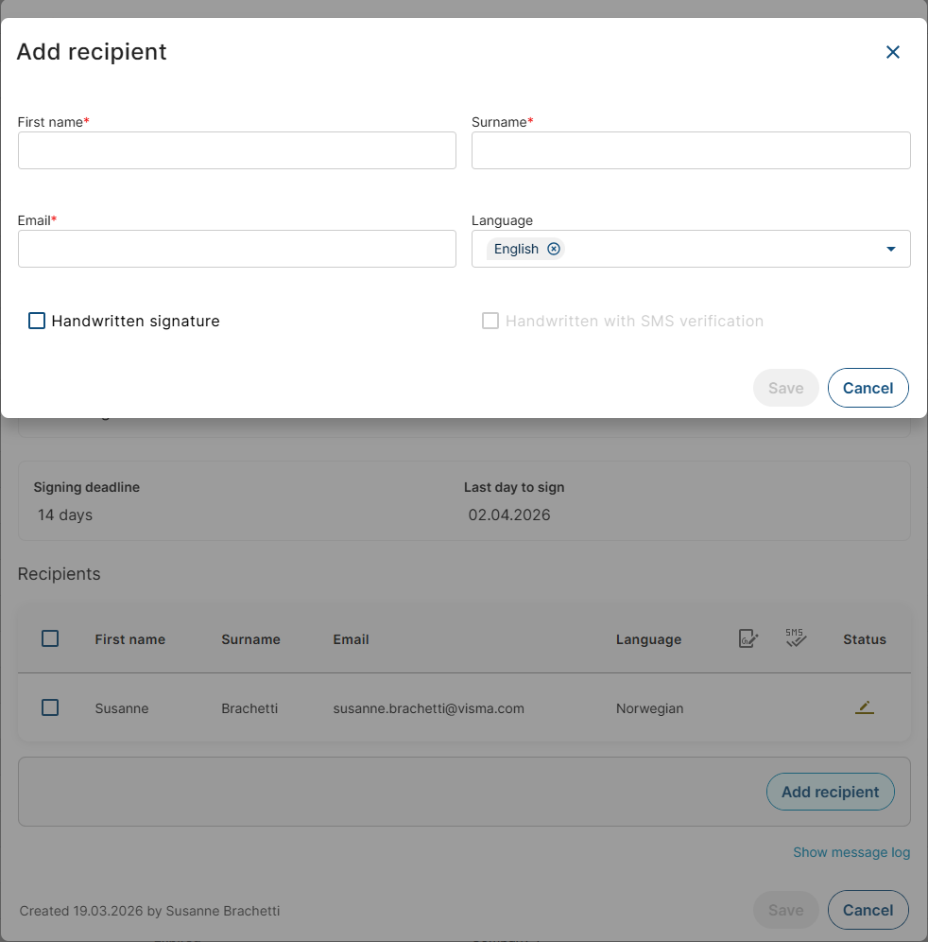928x942 pixels.
Task: Select the Susanne Brachetti row checkbox
Action: (x=50, y=707)
